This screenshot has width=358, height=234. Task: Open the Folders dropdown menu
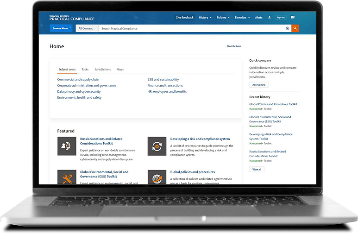tap(223, 18)
